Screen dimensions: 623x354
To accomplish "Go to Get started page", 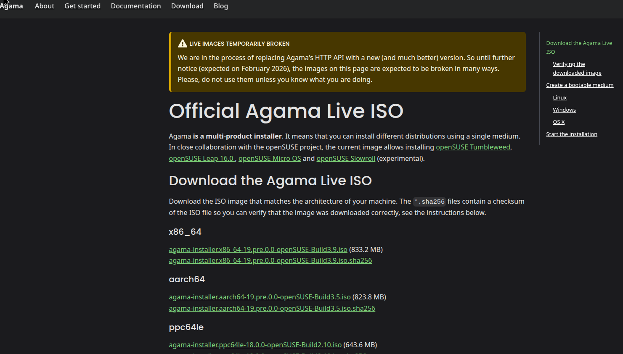I will pyautogui.click(x=82, y=6).
